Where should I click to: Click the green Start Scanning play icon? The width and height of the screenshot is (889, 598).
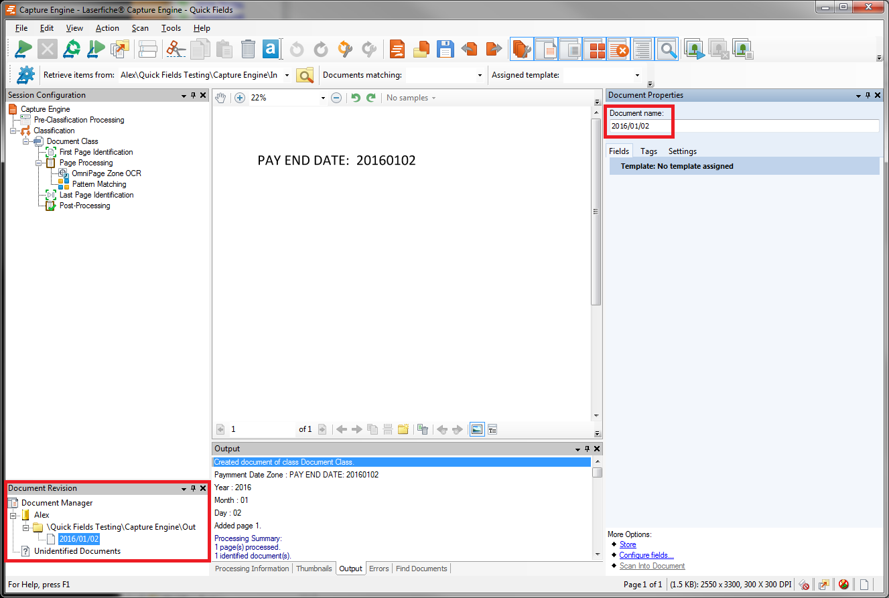tap(23, 49)
